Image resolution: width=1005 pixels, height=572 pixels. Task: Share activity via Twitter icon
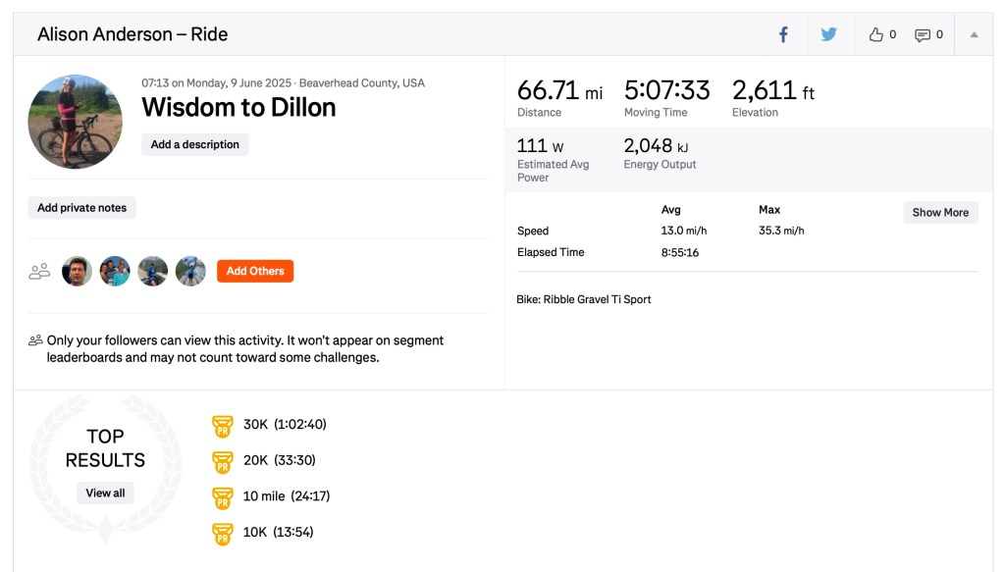pos(828,34)
